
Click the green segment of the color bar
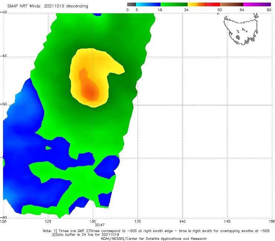point(174,4)
